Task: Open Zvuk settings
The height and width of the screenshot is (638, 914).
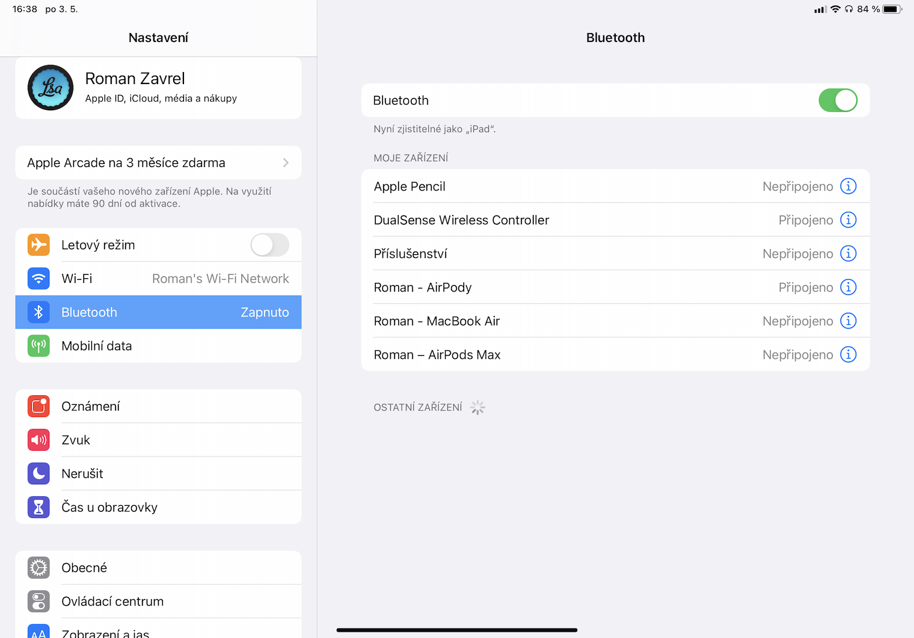Action: 76,440
